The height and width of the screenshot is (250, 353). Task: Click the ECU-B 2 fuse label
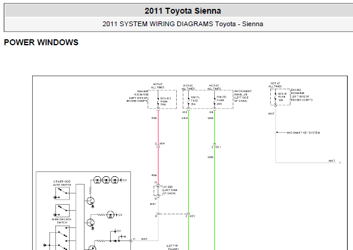165,101
